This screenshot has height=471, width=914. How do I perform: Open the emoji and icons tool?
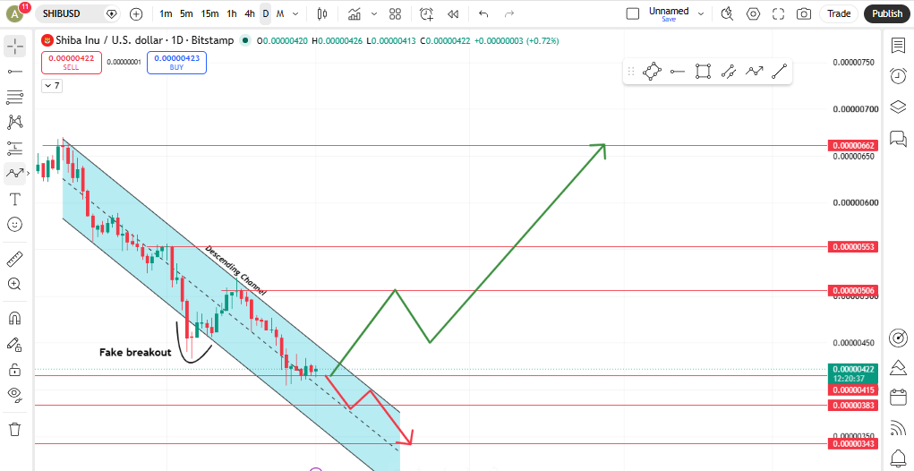15,225
